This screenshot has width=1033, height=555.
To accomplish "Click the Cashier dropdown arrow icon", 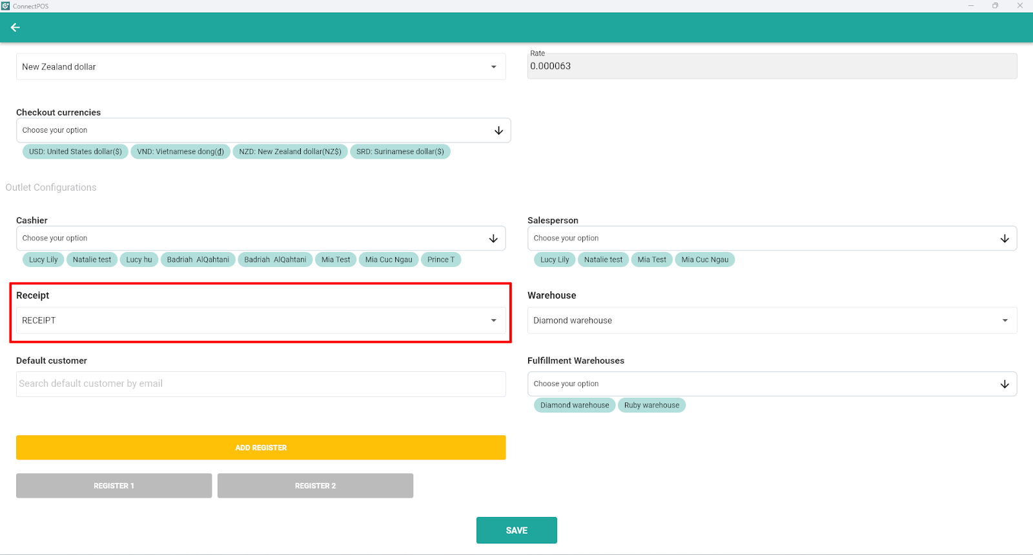I will 493,239.
